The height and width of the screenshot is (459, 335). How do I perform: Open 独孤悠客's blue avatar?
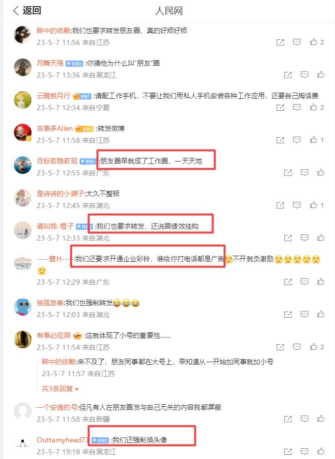(x=23, y=307)
